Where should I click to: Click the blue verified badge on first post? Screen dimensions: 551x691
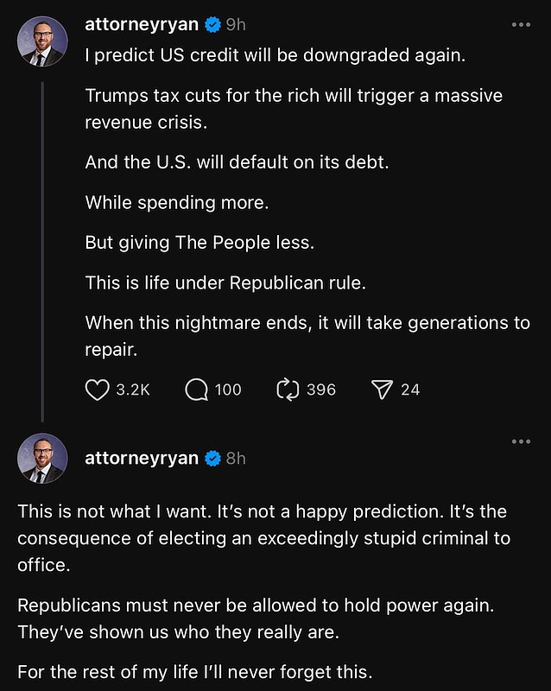[x=212, y=24]
